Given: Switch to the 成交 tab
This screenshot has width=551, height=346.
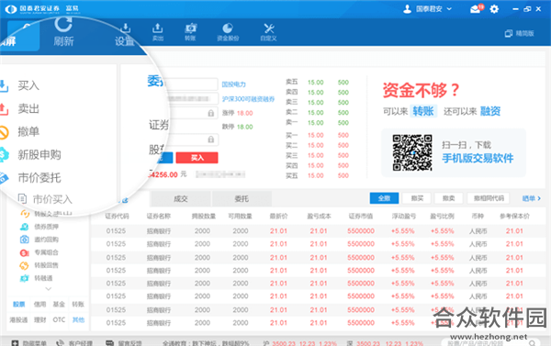Looking at the screenshot, I should click(x=181, y=199).
